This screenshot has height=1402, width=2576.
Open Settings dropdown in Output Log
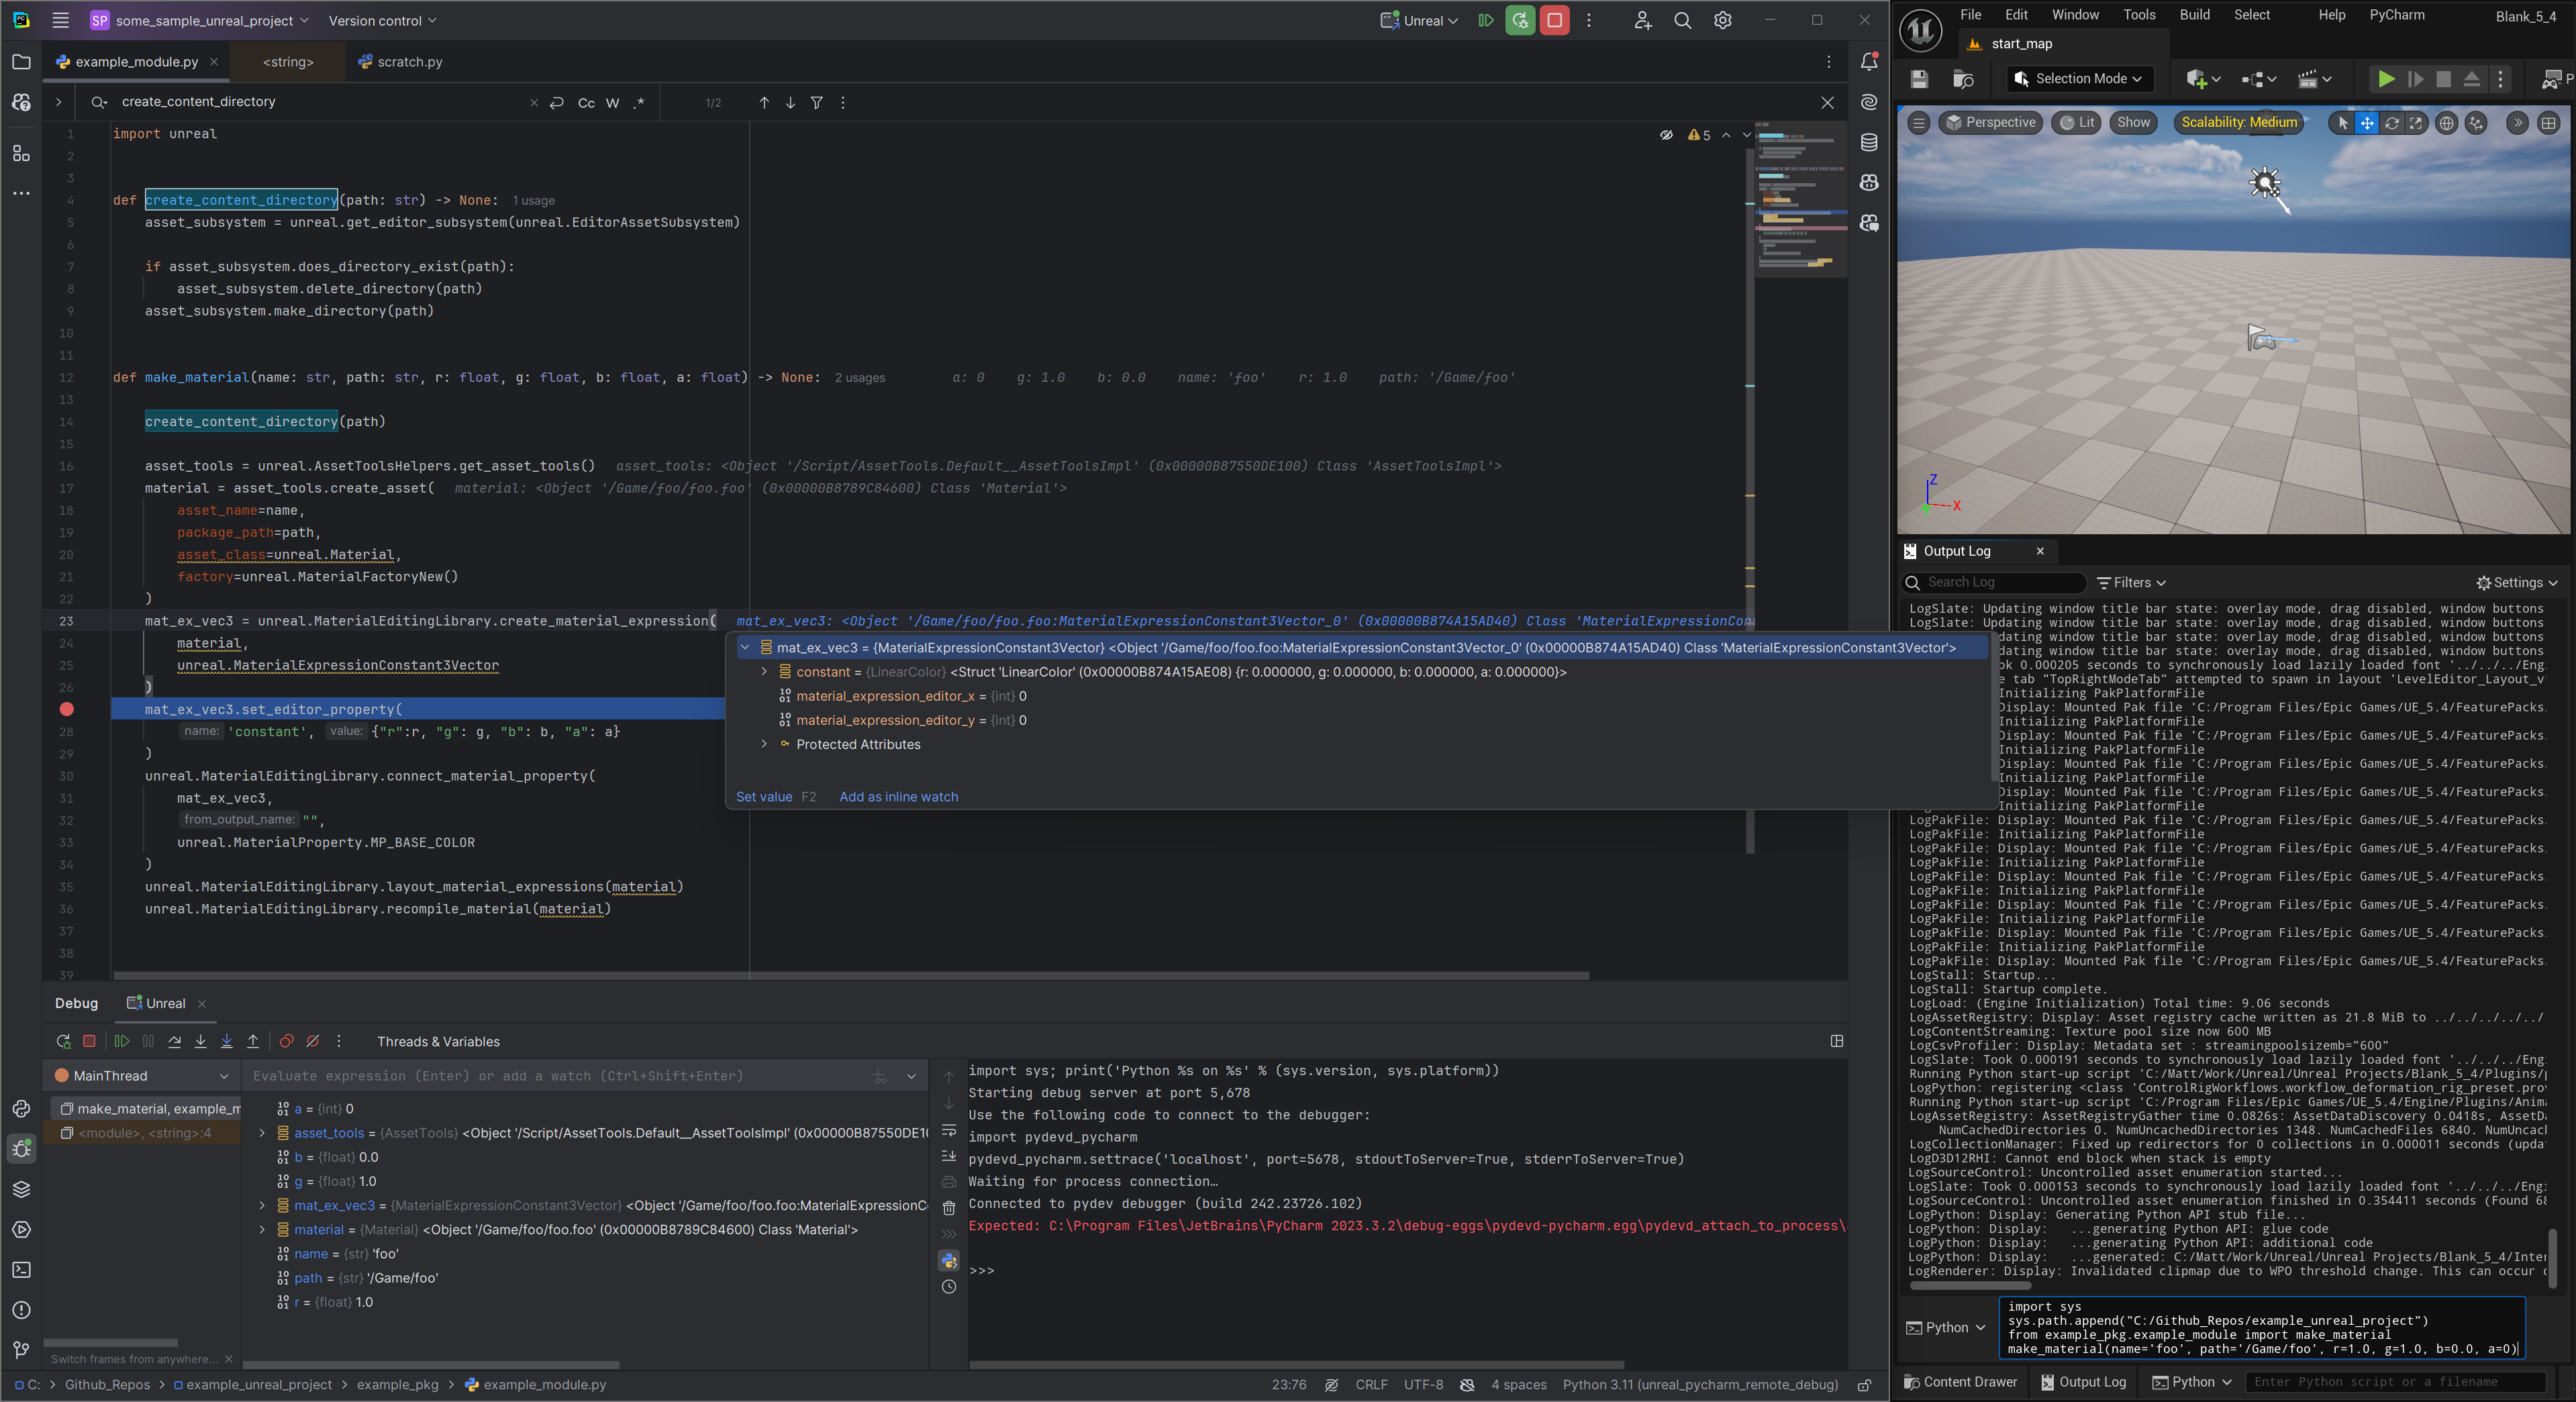[x=2517, y=583]
